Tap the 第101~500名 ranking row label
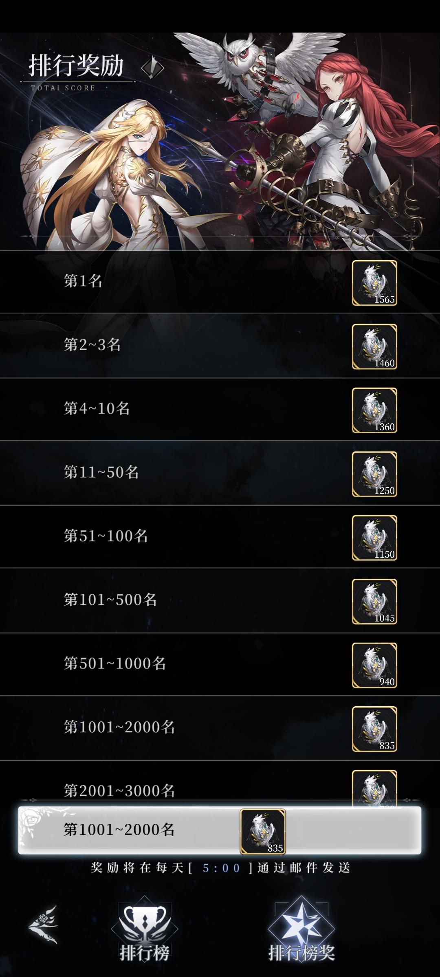Viewport: 440px width, 977px height. (110, 600)
